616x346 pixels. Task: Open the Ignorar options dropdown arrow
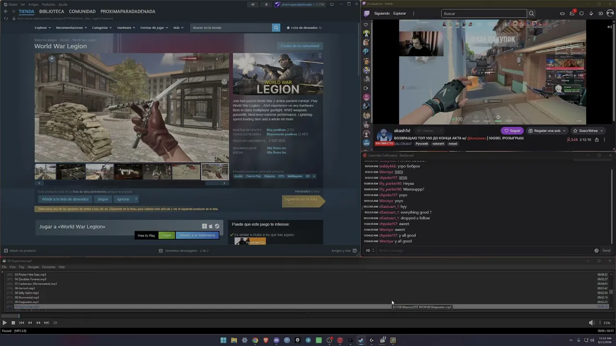[136, 199]
